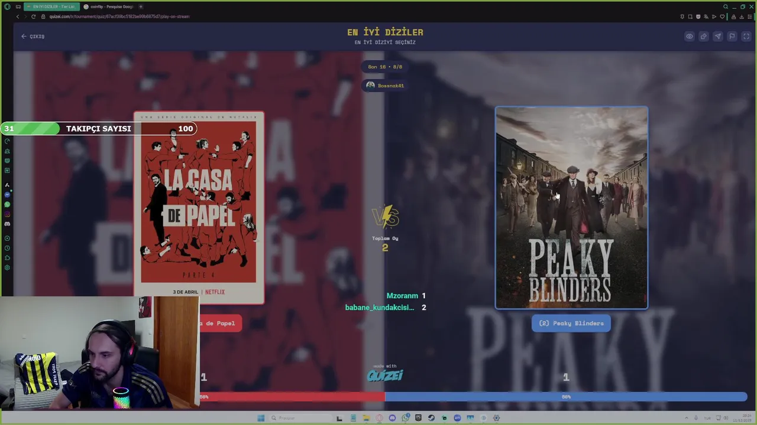Click voter name babane_kundakcisi...

[x=380, y=308]
